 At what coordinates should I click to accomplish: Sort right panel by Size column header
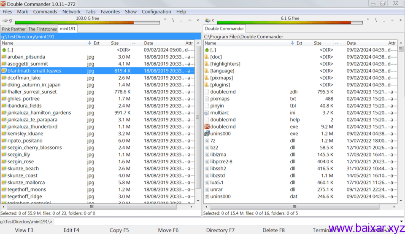pyautogui.click(x=318, y=43)
